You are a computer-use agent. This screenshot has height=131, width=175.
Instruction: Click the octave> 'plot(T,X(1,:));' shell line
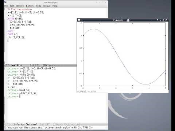(x=22, y=93)
